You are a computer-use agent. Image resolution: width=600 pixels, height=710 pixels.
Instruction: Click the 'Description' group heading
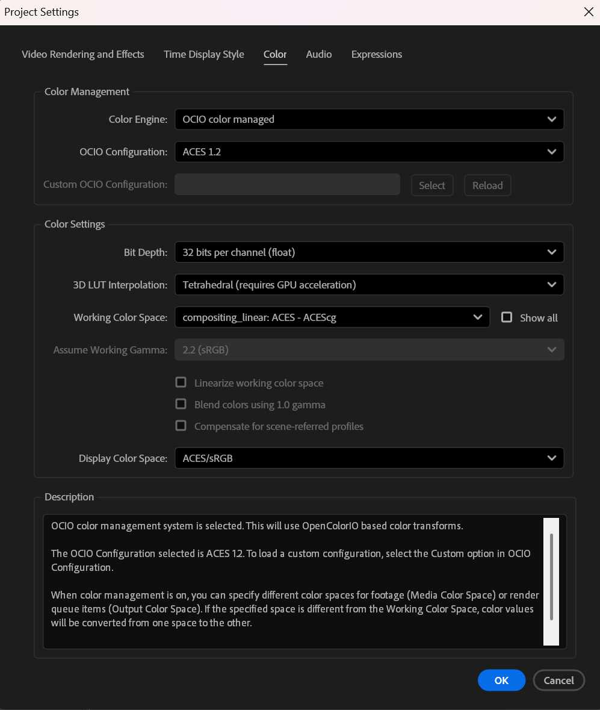tap(69, 497)
